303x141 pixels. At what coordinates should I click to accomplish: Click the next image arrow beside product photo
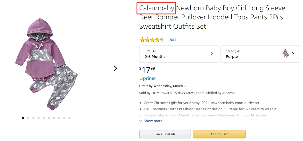(x=115, y=68)
